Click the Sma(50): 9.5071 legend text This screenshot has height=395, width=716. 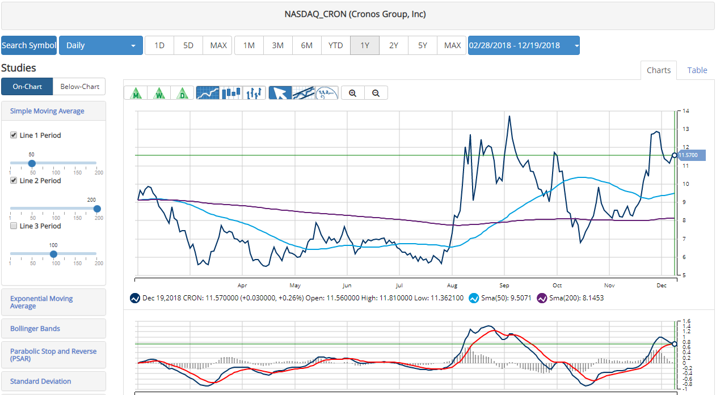[x=506, y=298]
